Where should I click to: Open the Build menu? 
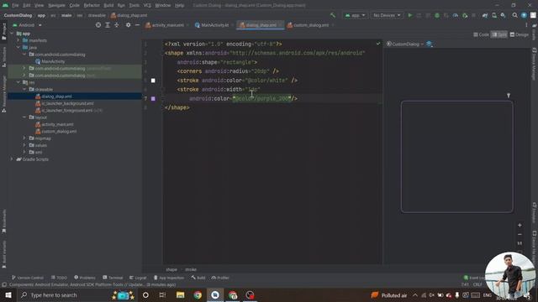click(108, 6)
